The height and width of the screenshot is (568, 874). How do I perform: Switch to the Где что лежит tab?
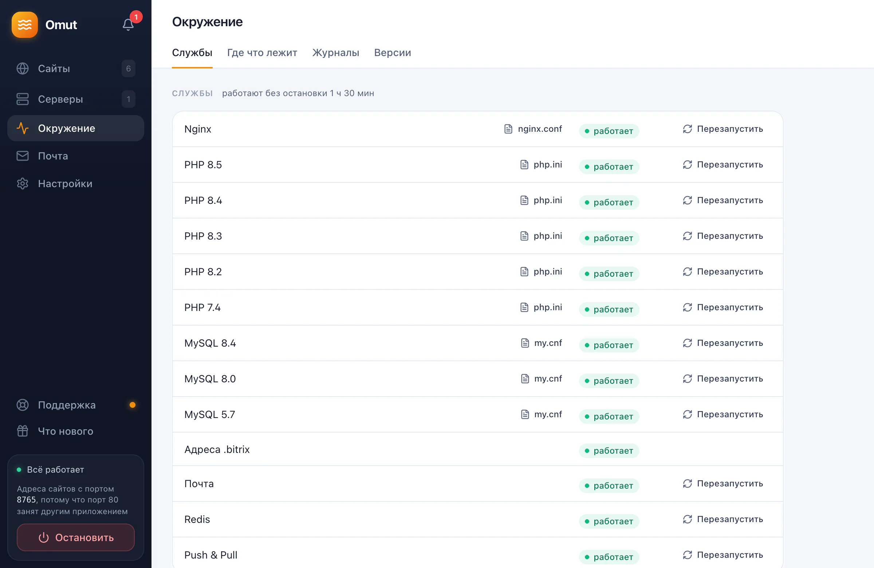coord(262,52)
